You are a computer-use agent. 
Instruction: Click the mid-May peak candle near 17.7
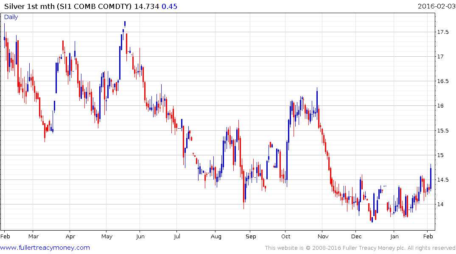[125, 24]
